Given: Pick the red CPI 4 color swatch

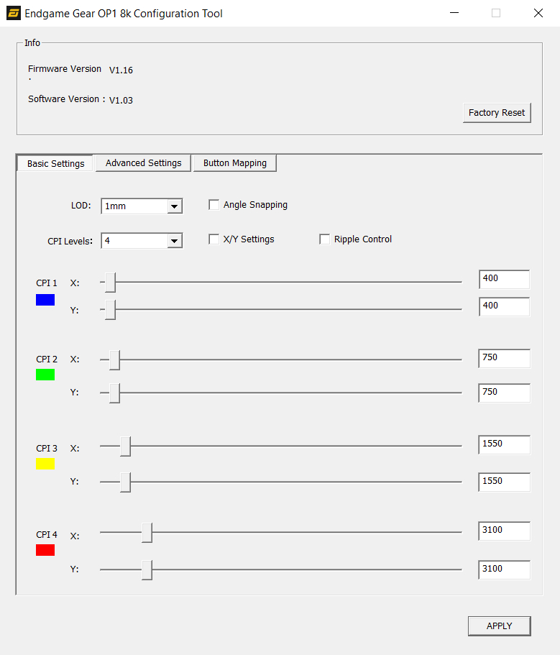Looking at the screenshot, I should pyautogui.click(x=45, y=550).
